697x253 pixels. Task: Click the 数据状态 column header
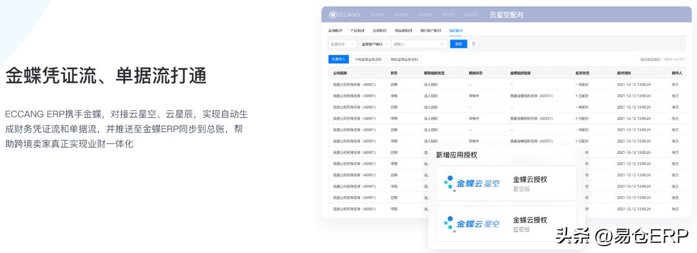coord(475,73)
